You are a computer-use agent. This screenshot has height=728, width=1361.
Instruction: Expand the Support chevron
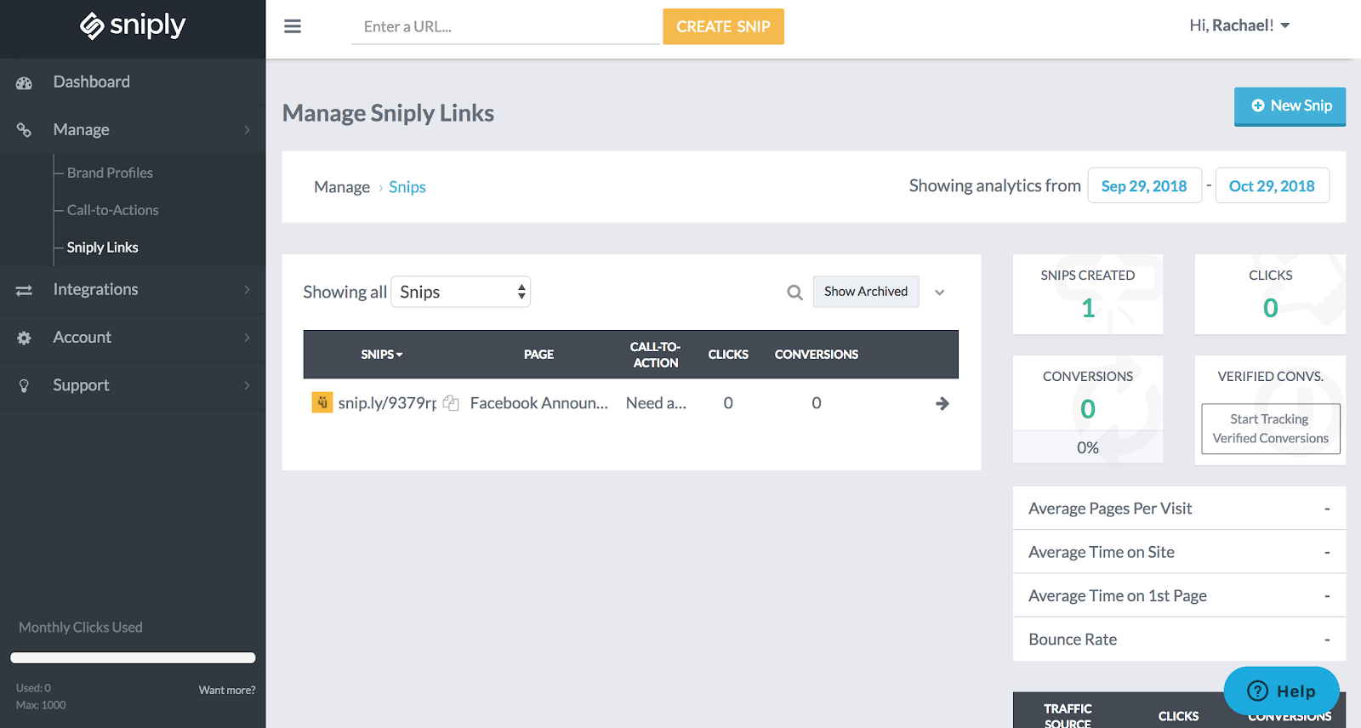(247, 385)
